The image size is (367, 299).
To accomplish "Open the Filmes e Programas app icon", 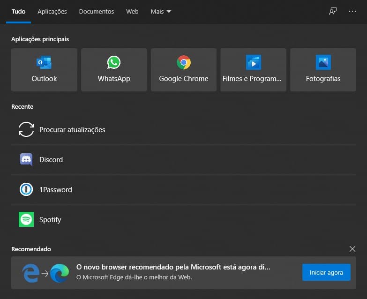I will [253, 62].
